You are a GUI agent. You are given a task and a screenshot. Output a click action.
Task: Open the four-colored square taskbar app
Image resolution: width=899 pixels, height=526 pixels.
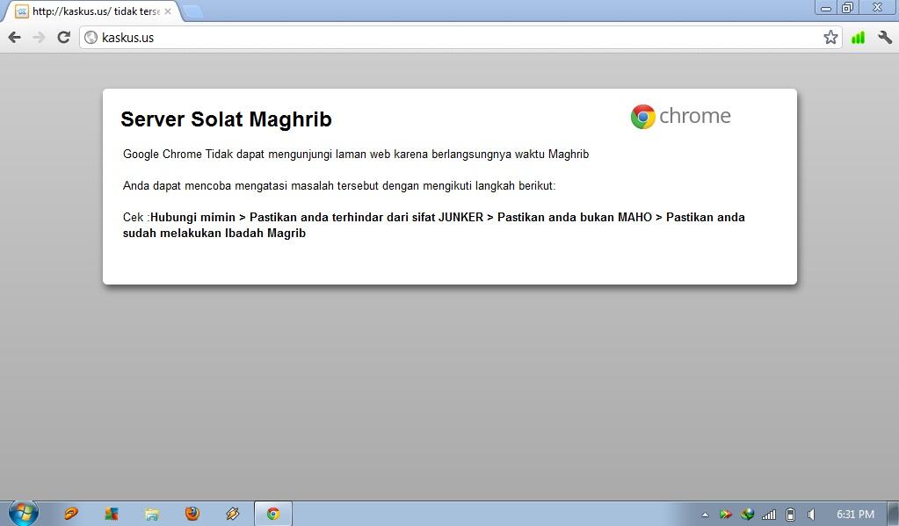coord(112,514)
